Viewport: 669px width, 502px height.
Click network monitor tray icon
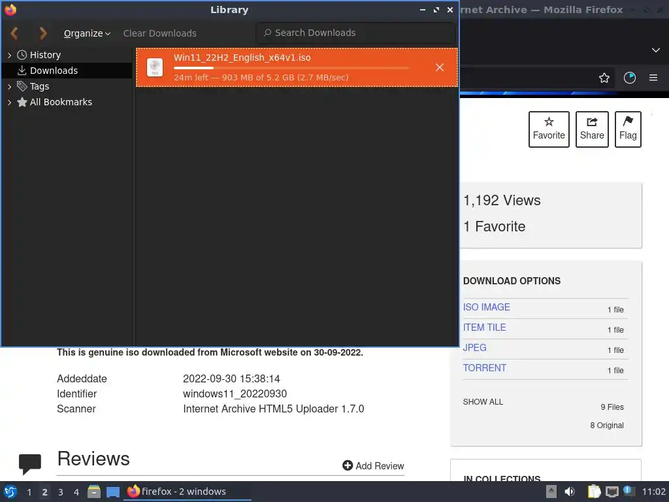pyautogui.click(x=612, y=492)
